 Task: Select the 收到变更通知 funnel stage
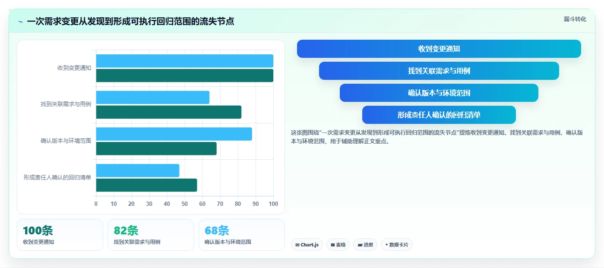(439, 49)
